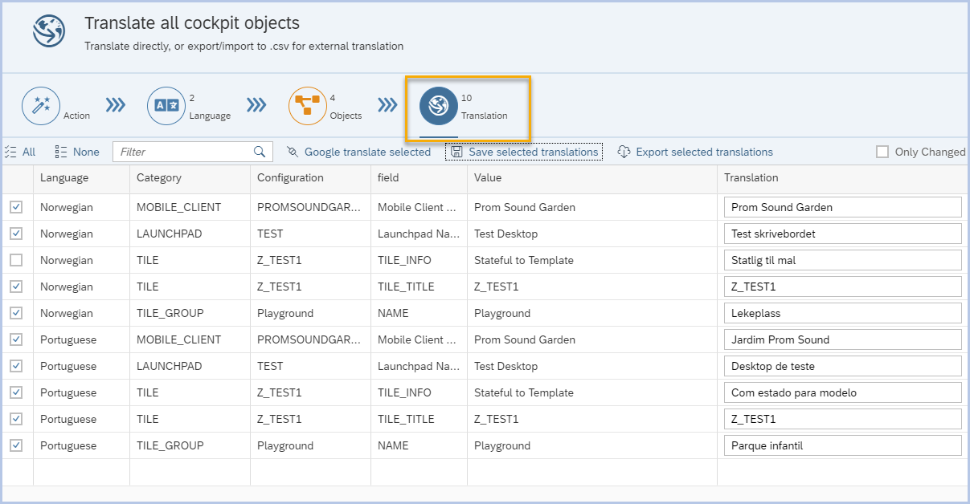Screen dimensions: 970x504
Task: Select the Objects step icon
Action: [x=308, y=106]
